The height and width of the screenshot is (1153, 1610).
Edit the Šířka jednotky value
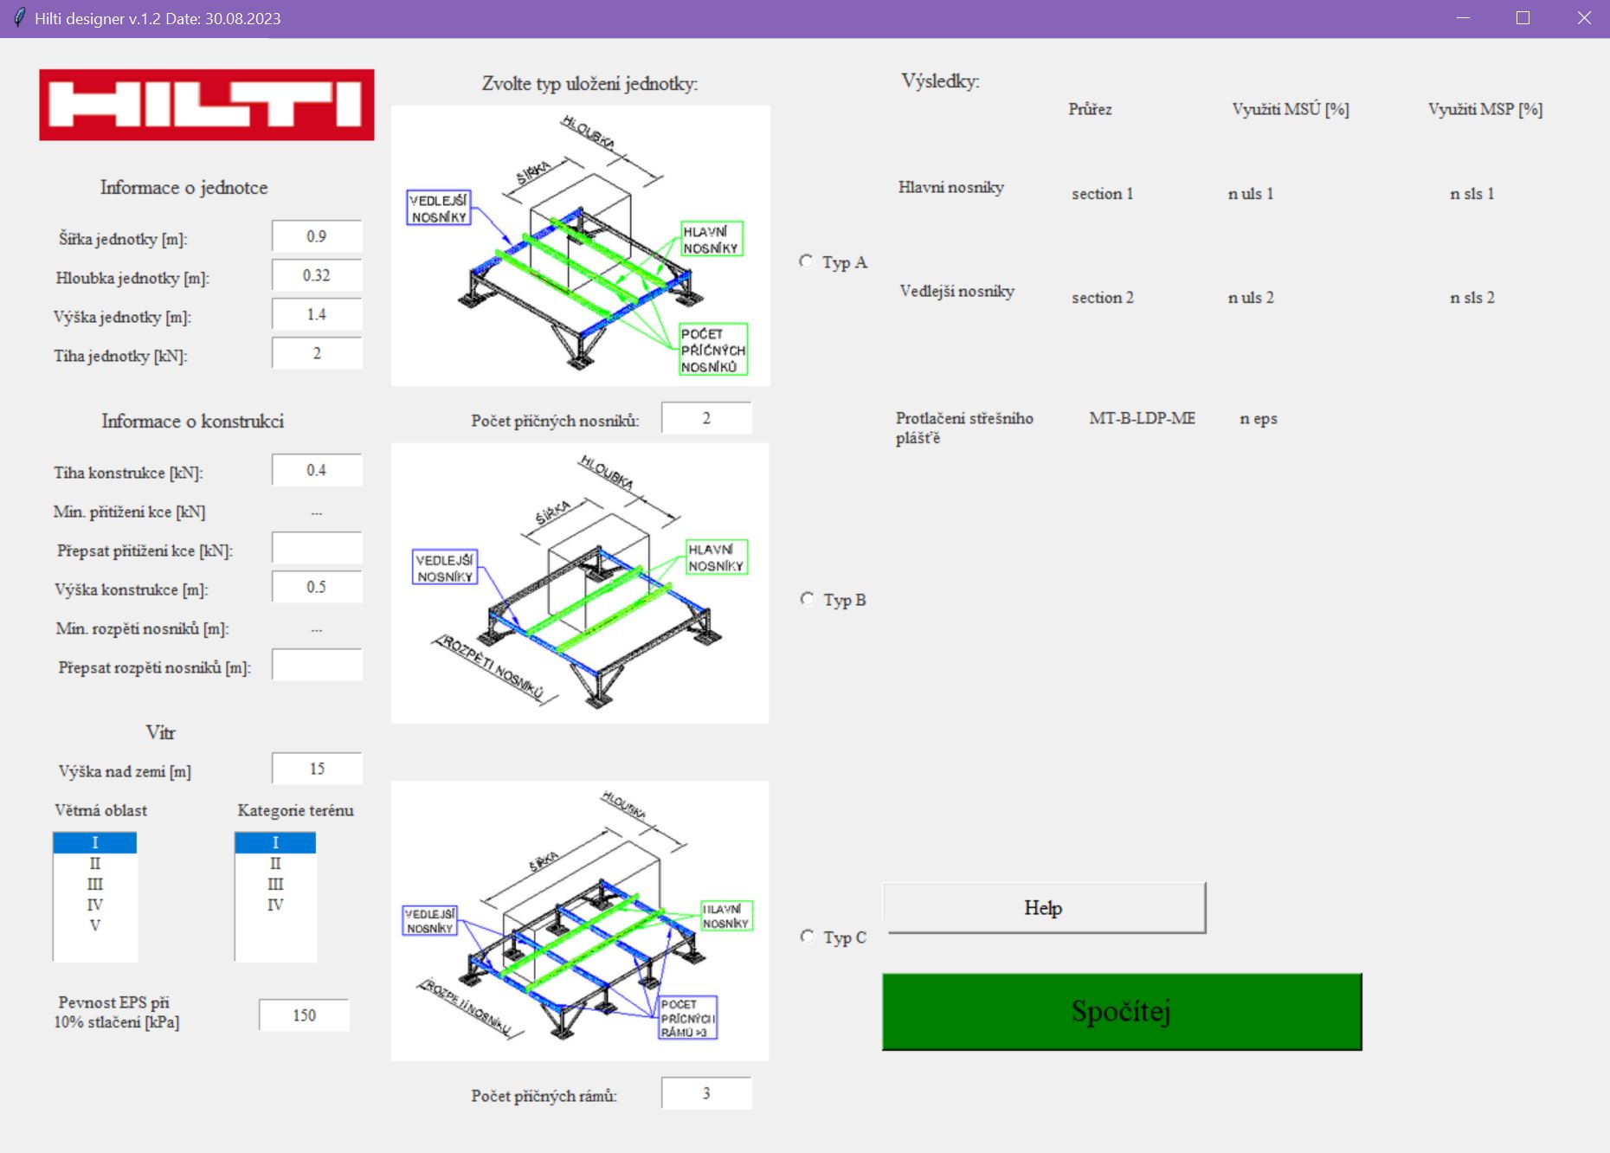[x=316, y=235]
